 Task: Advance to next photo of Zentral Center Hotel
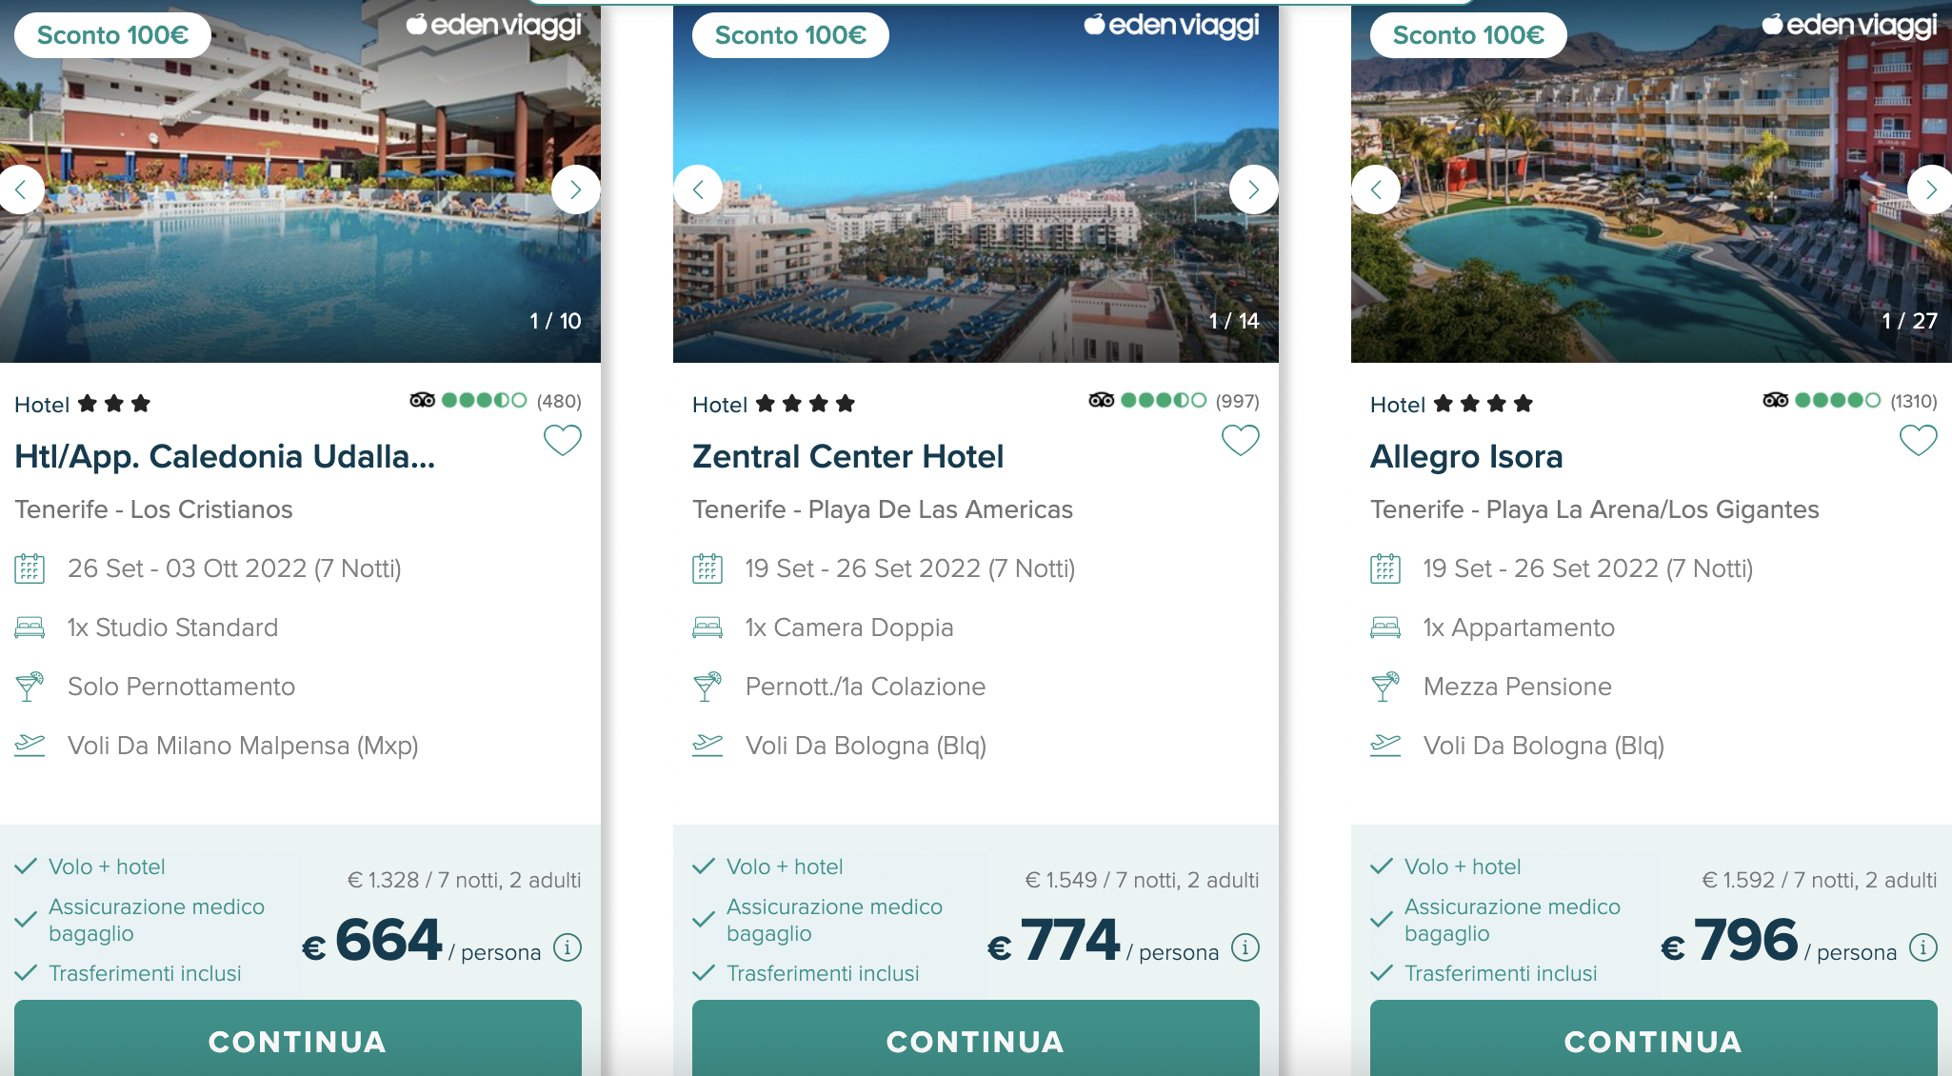(1253, 189)
